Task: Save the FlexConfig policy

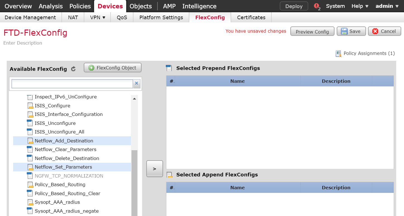Action: point(351,31)
